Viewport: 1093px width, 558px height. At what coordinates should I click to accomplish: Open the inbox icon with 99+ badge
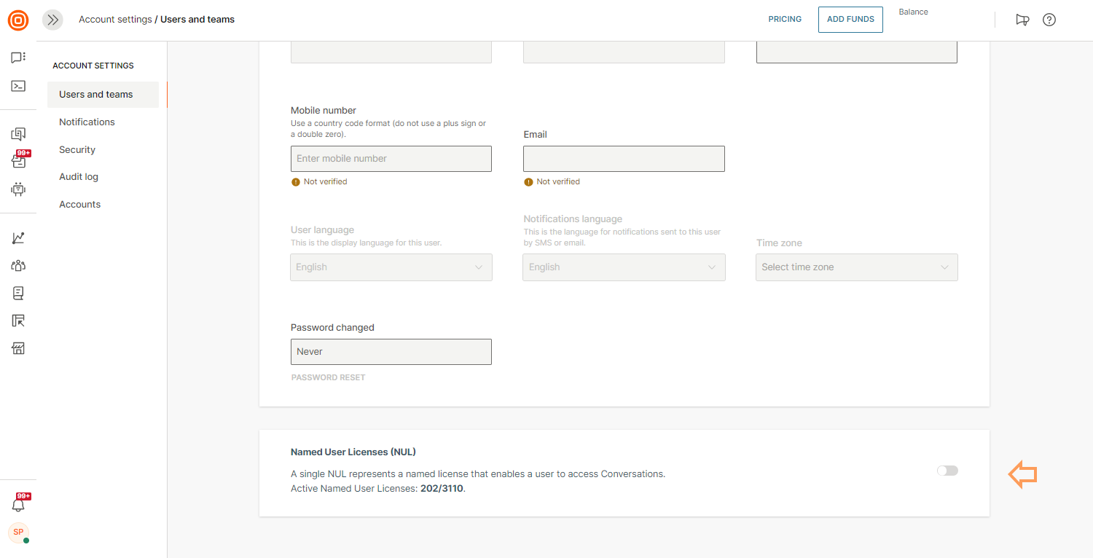coord(18,161)
